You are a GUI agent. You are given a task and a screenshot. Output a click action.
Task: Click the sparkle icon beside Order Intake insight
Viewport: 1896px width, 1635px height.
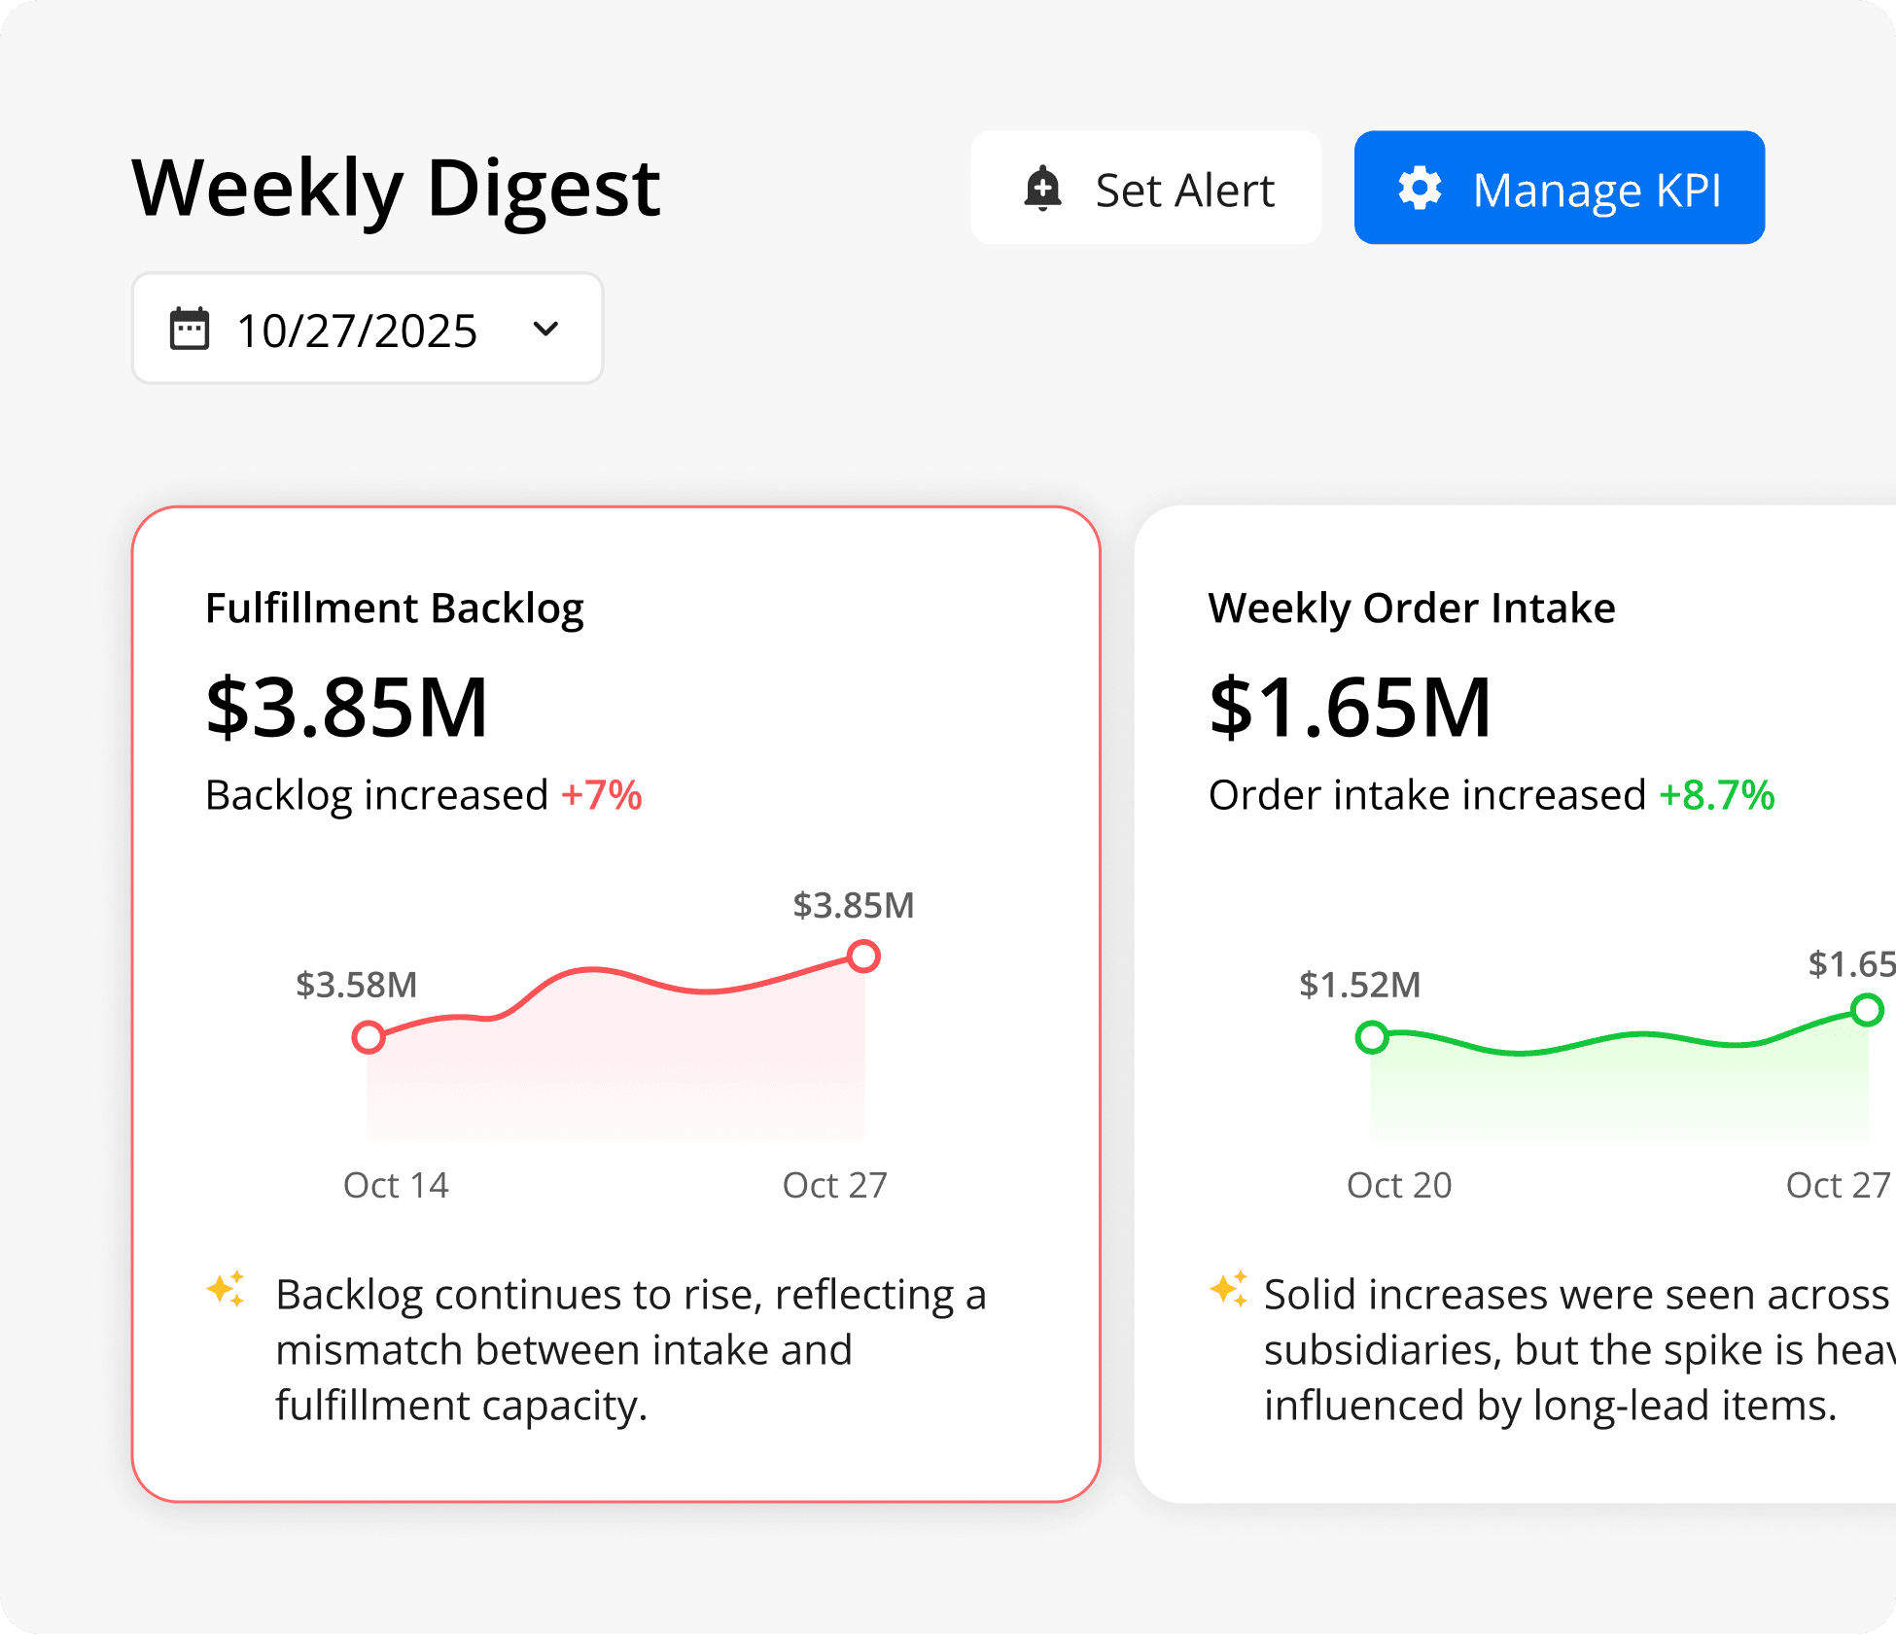coord(1229,1290)
